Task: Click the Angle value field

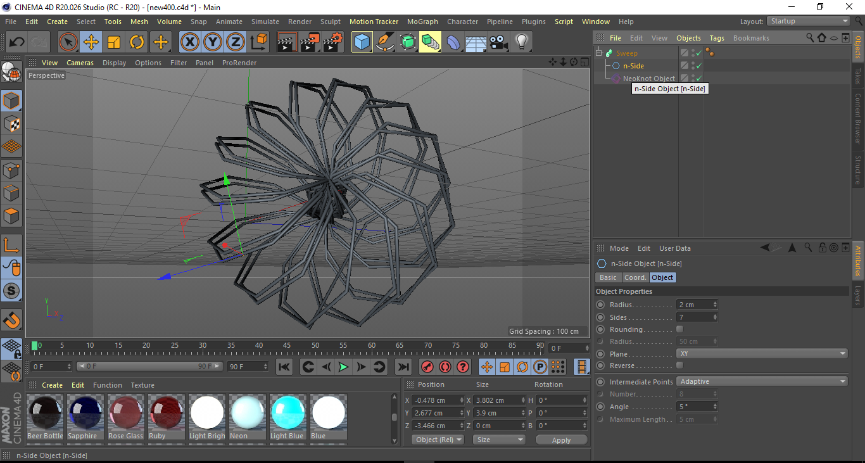Action: (x=697, y=407)
